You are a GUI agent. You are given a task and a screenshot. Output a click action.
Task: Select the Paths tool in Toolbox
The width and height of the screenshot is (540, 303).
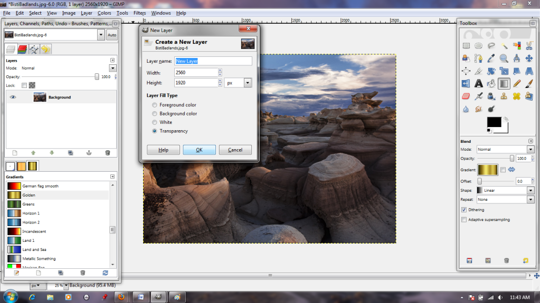point(478,58)
